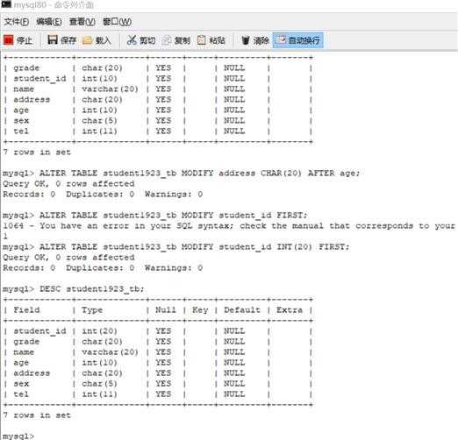
Task: Click the console window icon in the title bar
Action: pyautogui.click(x=6, y=4)
